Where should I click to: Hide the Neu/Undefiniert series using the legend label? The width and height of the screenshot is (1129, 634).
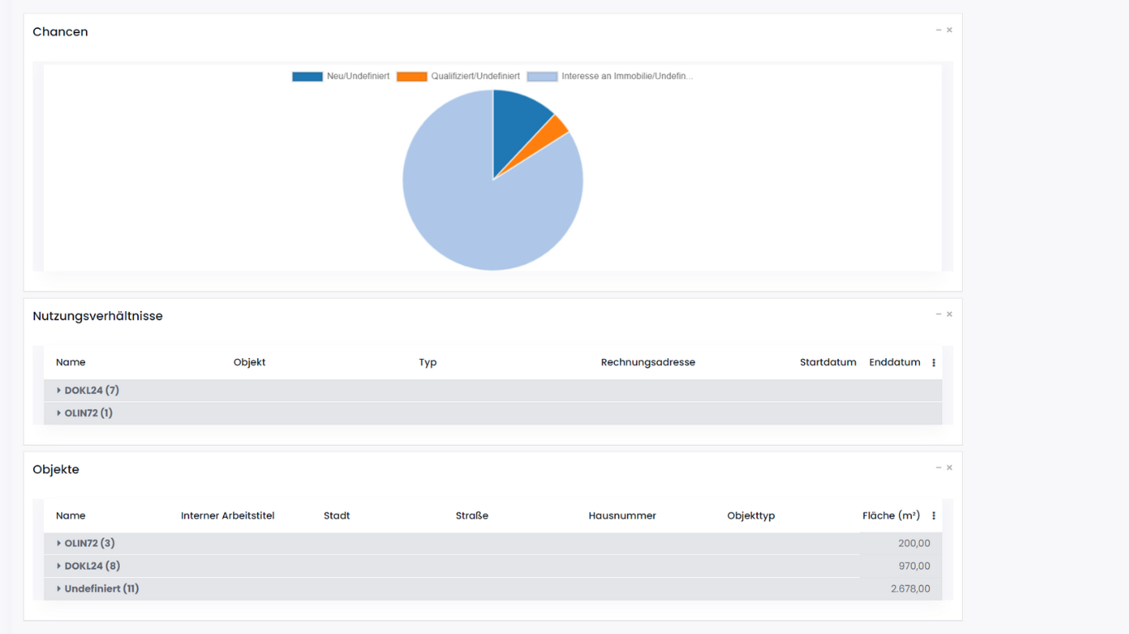(357, 75)
